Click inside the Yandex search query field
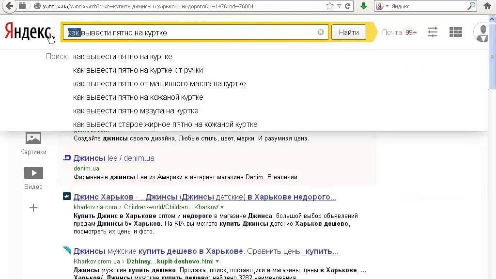This screenshot has width=496, height=279. pyautogui.click(x=194, y=32)
